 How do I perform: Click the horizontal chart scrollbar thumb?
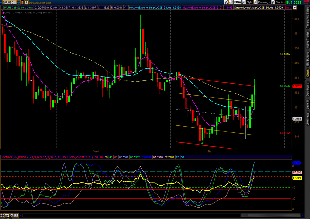click(270, 215)
